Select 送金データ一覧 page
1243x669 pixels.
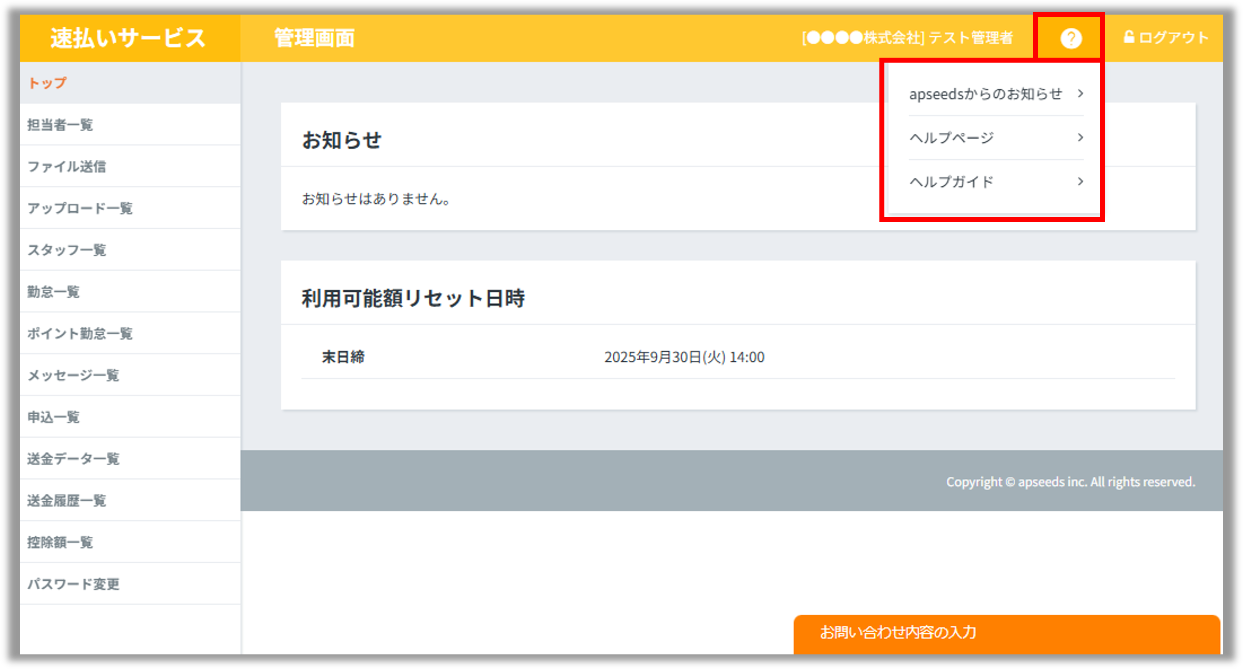(73, 459)
